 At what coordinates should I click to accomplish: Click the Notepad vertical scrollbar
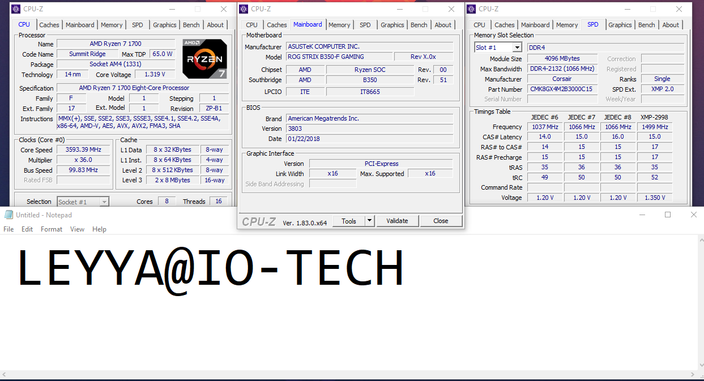coord(701,303)
